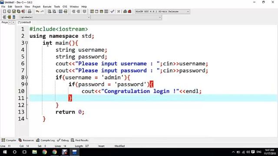Click the Compile and Run icon
The width and height of the screenshot is (278, 156).
[x=101, y=12]
